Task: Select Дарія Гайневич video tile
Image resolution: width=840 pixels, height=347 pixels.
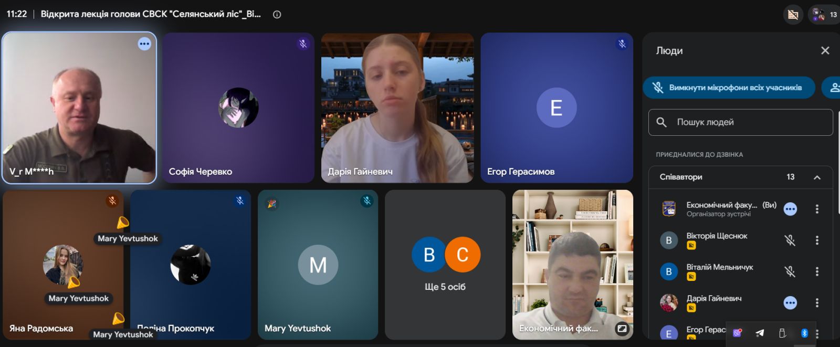Action: point(397,108)
